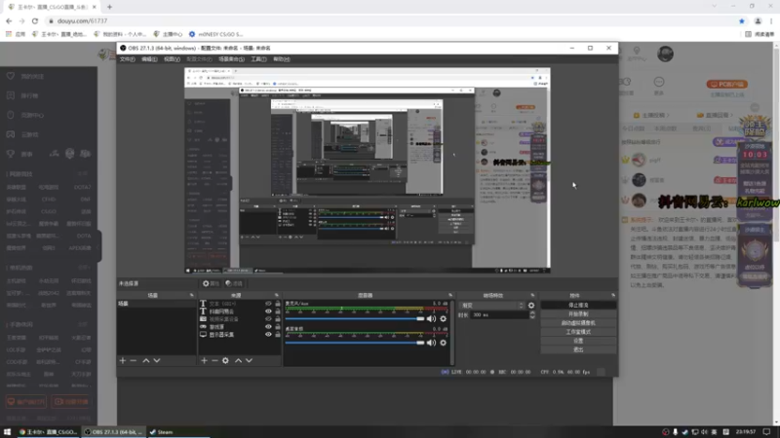Image resolution: width=780 pixels, height=438 pixels.
Task: Remove the selected scene with minus icon
Action: (134, 360)
